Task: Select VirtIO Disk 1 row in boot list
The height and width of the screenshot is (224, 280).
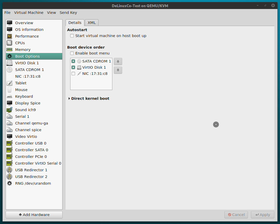Action: tap(91, 67)
